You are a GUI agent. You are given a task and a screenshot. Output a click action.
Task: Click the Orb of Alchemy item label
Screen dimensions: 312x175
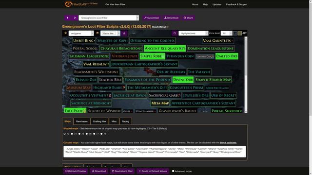tap(171, 72)
